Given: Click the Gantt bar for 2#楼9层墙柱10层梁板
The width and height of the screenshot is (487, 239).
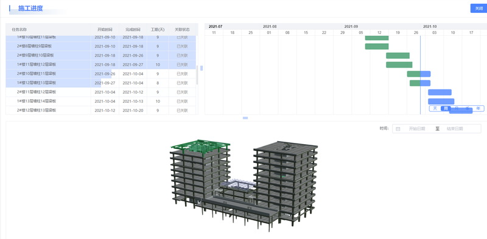Looking at the screenshot, I should point(398,55).
